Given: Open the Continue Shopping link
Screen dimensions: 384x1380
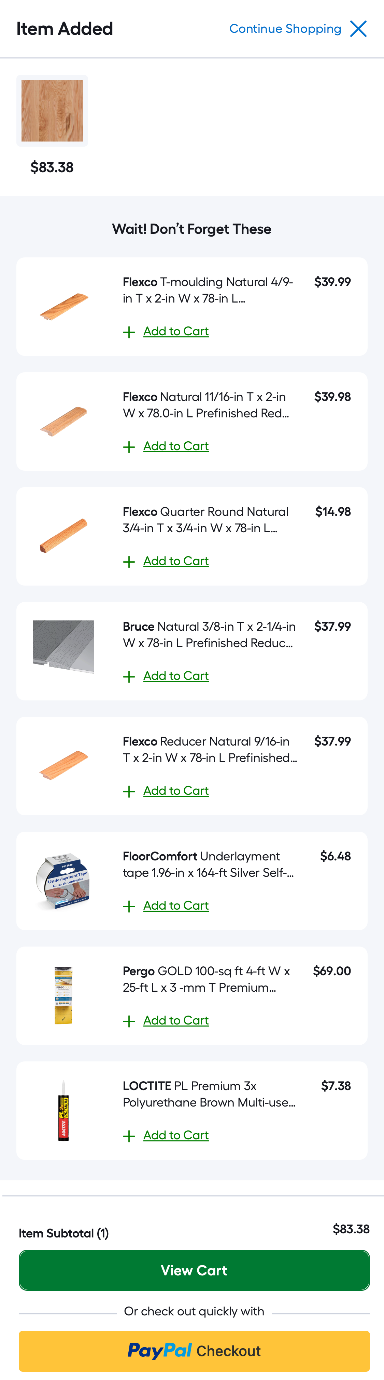Looking at the screenshot, I should pos(285,29).
